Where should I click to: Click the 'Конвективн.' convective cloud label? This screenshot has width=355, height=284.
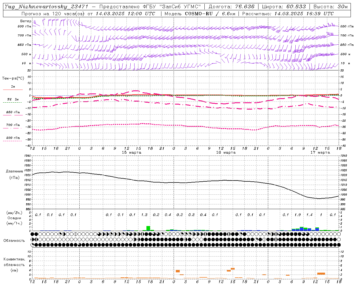coord(14,259)
